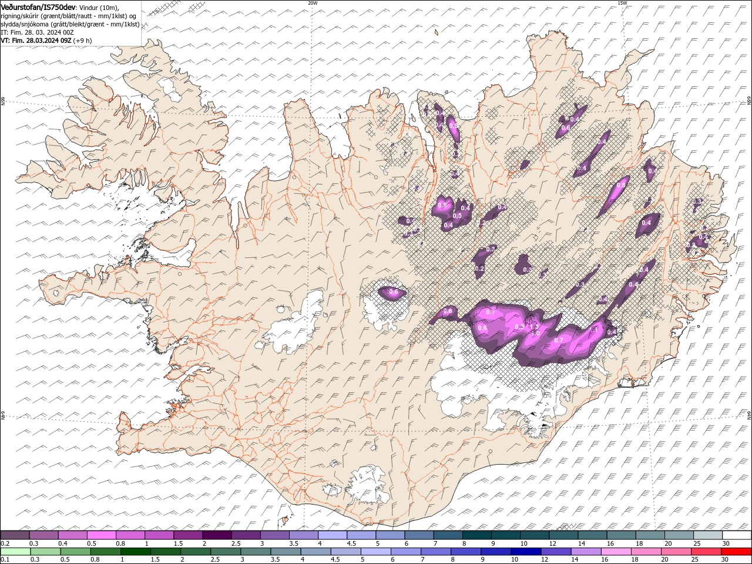Click the darkest purple swatch labeled 2
This screenshot has width=752, height=564.
pos(217,535)
